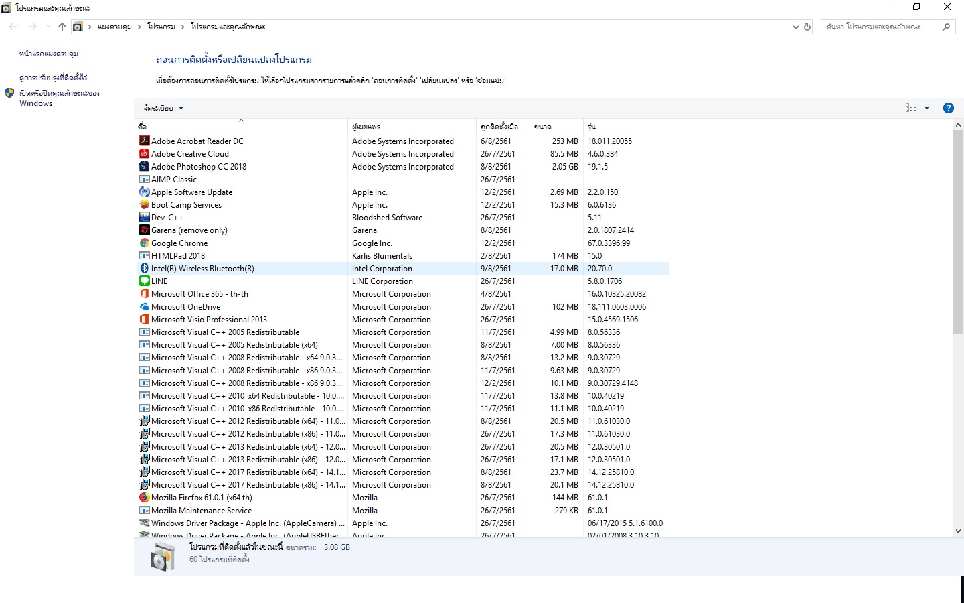964x603 pixels.
Task: Click the installed programs summary icon
Action: tap(163, 556)
